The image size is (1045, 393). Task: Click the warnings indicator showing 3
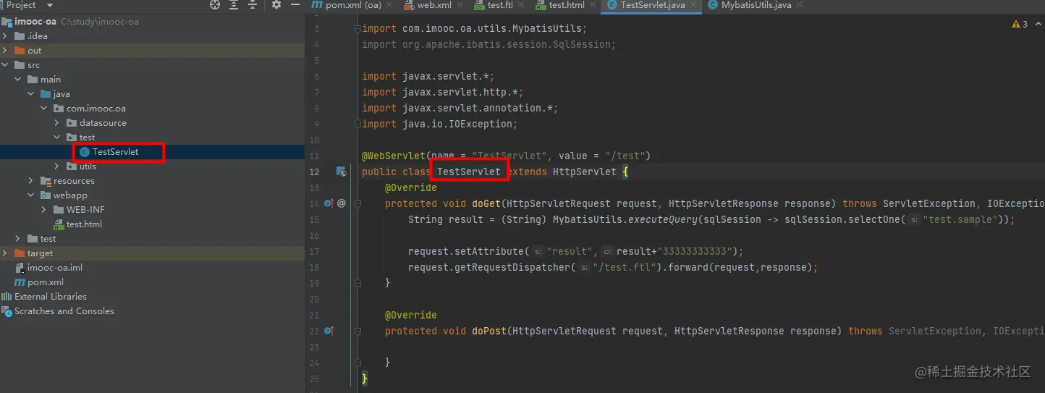click(1020, 24)
